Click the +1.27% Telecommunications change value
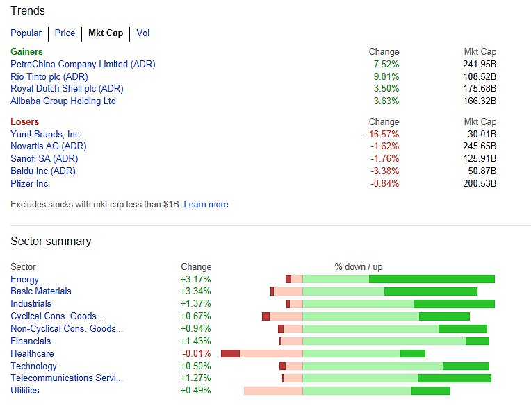The width and height of the screenshot is (531, 415). (196, 378)
